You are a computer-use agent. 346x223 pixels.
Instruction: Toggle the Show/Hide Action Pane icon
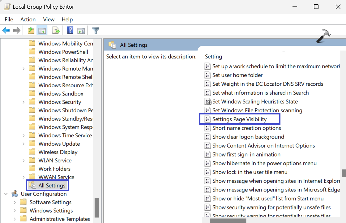click(81, 30)
